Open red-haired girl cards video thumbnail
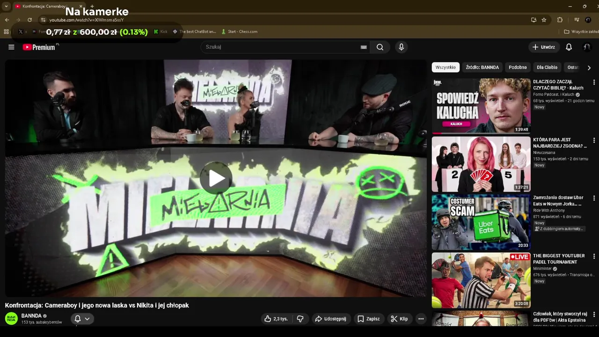 click(481, 164)
